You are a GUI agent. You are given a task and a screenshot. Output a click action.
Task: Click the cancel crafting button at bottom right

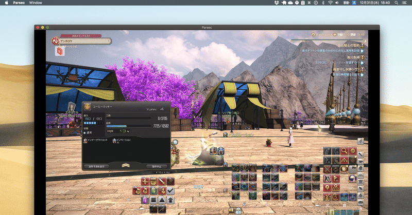pos(157,167)
